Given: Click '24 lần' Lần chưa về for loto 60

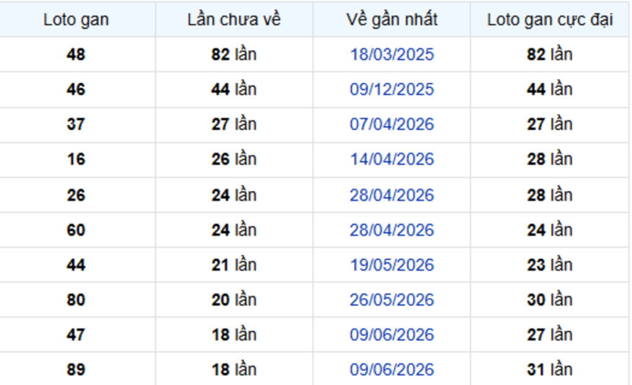Looking at the screenshot, I should pos(234,230).
